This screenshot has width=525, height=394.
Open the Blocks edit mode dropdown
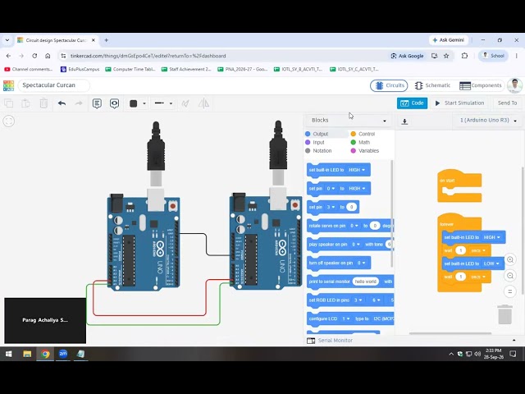pyautogui.click(x=349, y=121)
